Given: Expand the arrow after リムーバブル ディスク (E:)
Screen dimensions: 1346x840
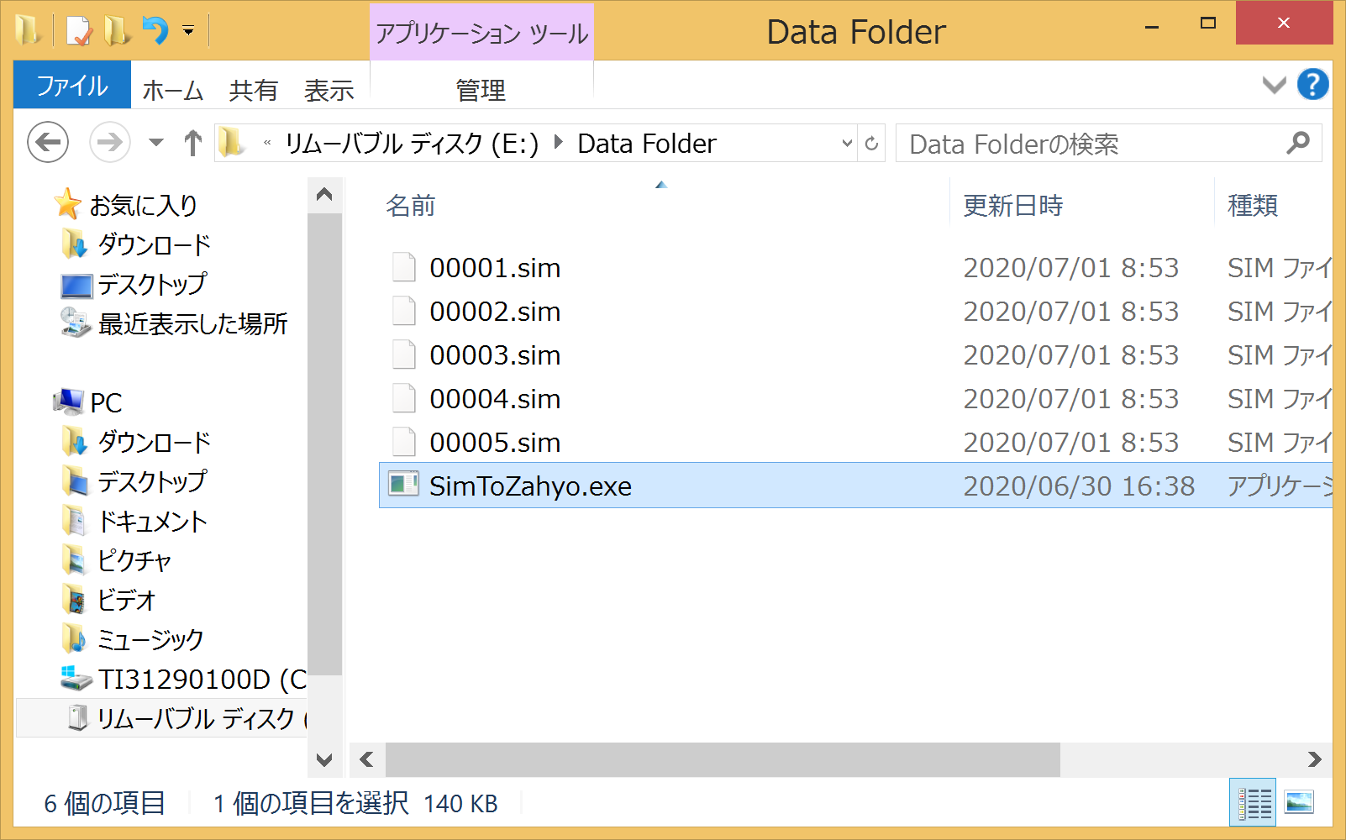Looking at the screenshot, I should [x=559, y=143].
